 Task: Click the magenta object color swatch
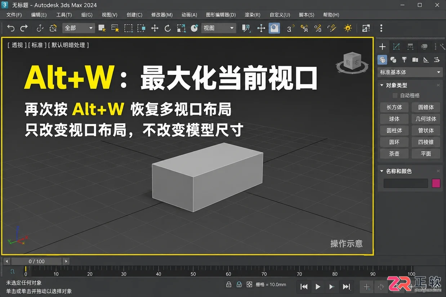click(436, 183)
